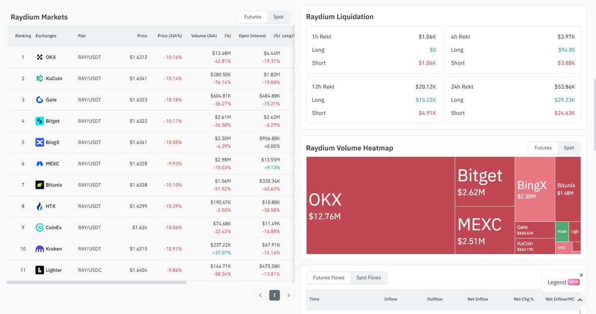Viewport: 596px width, 314px height.
Task: Open the Futures Flows tab
Action: click(328, 278)
